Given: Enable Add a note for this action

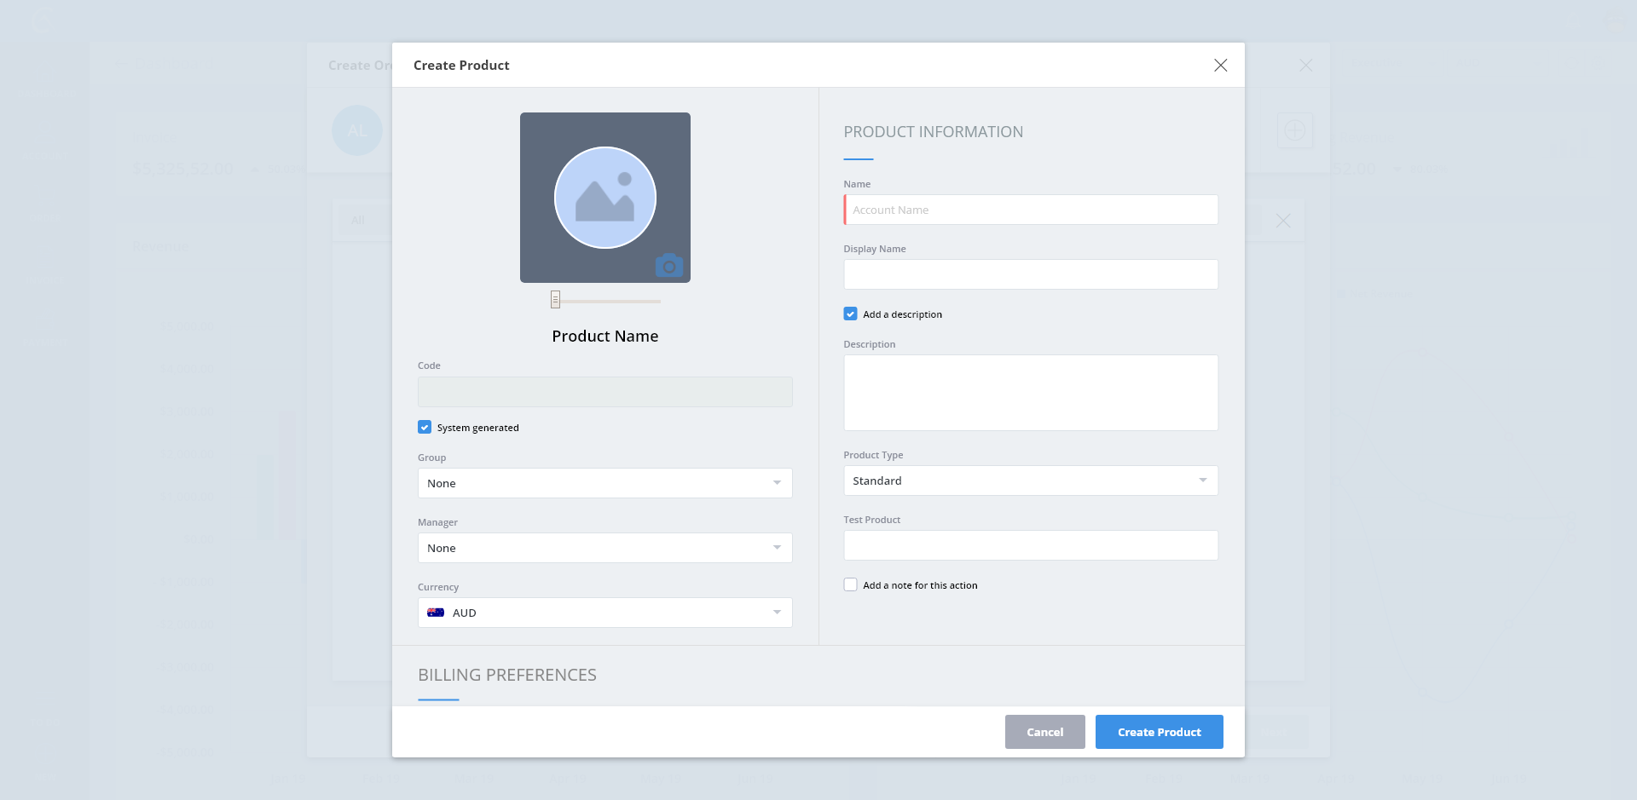Looking at the screenshot, I should tap(850, 584).
